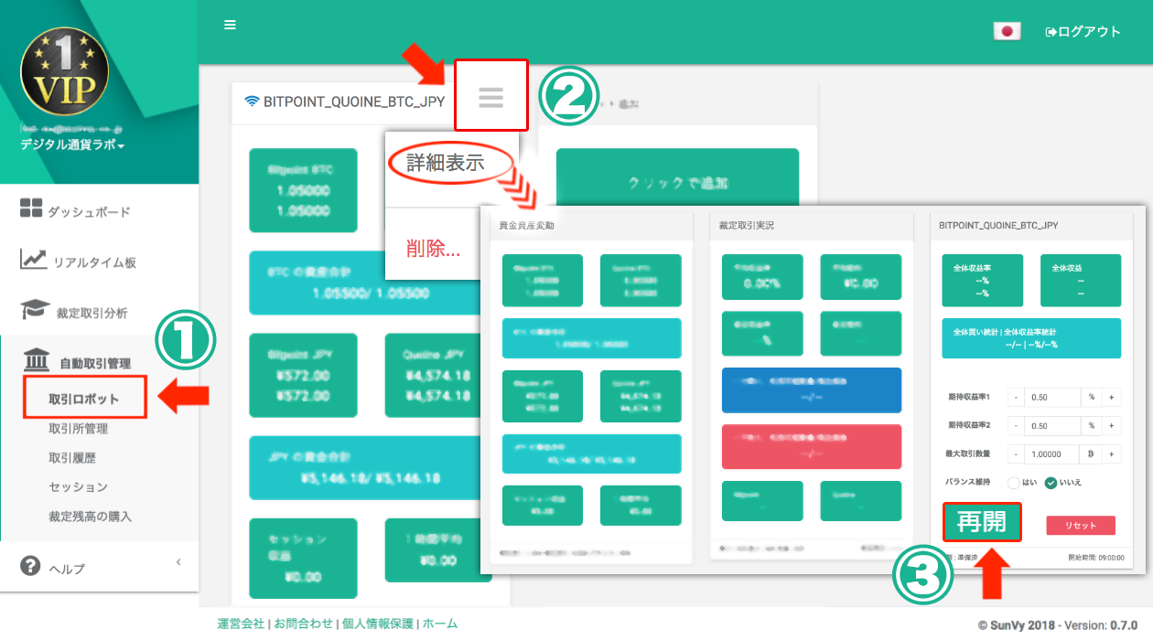Choose 詳細表示 from the popup menu
The height and width of the screenshot is (640, 1153).
coord(446,164)
